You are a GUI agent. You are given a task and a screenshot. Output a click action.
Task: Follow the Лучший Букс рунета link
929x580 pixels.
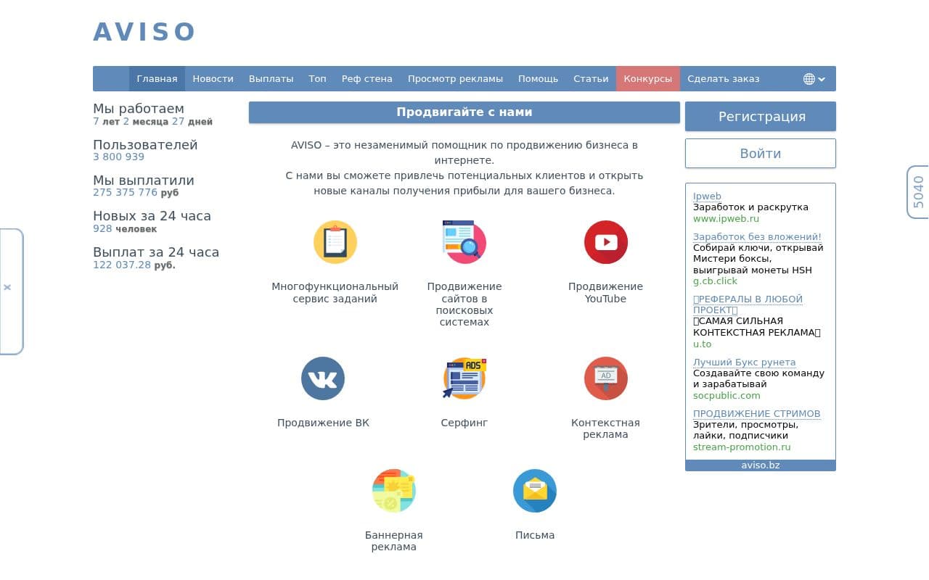(x=744, y=362)
